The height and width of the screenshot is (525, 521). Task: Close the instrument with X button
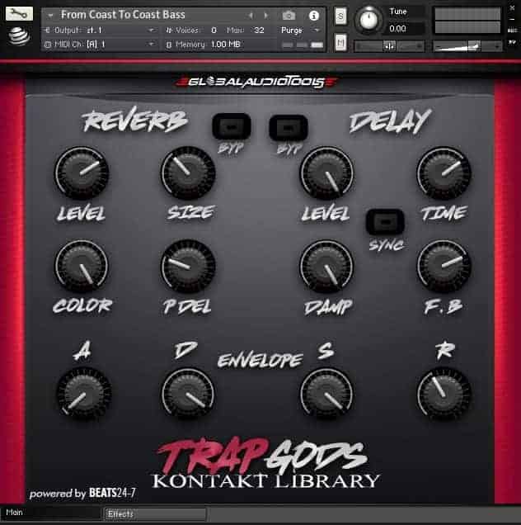[512, 7]
